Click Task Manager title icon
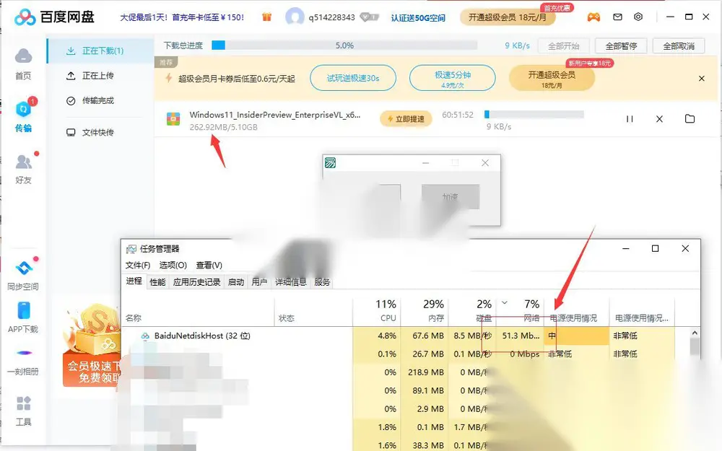 [131, 249]
